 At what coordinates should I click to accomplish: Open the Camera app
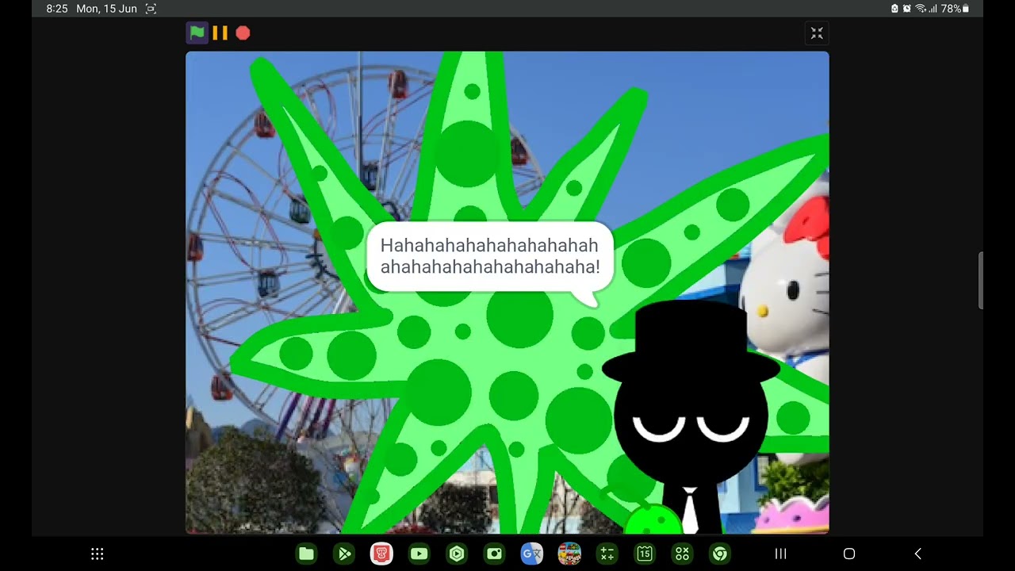pyautogui.click(x=494, y=554)
